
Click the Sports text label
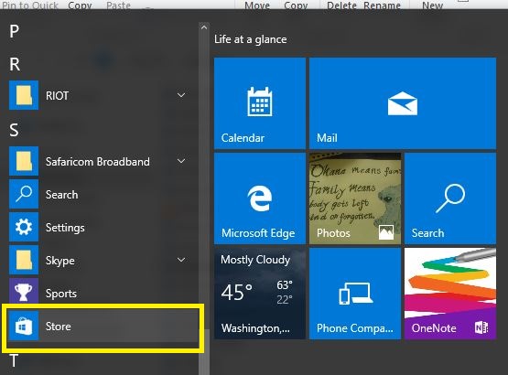pyautogui.click(x=61, y=294)
